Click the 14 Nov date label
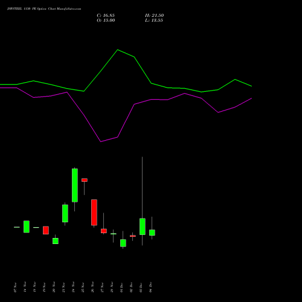302x302 pixels. [25, 288]
